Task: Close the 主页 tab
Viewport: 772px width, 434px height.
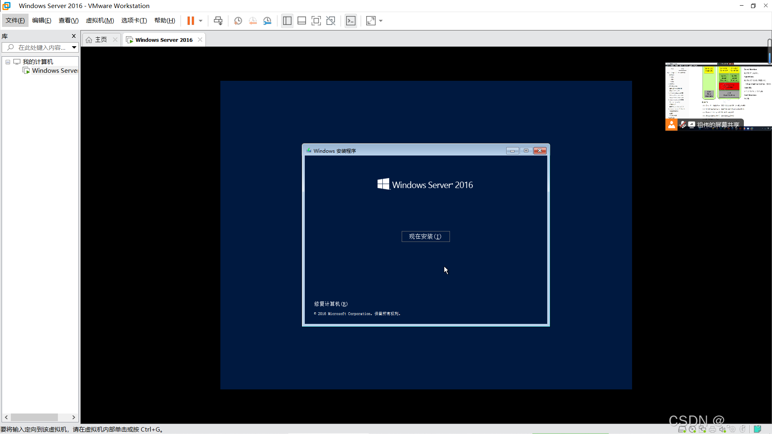Action: click(115, 40)
